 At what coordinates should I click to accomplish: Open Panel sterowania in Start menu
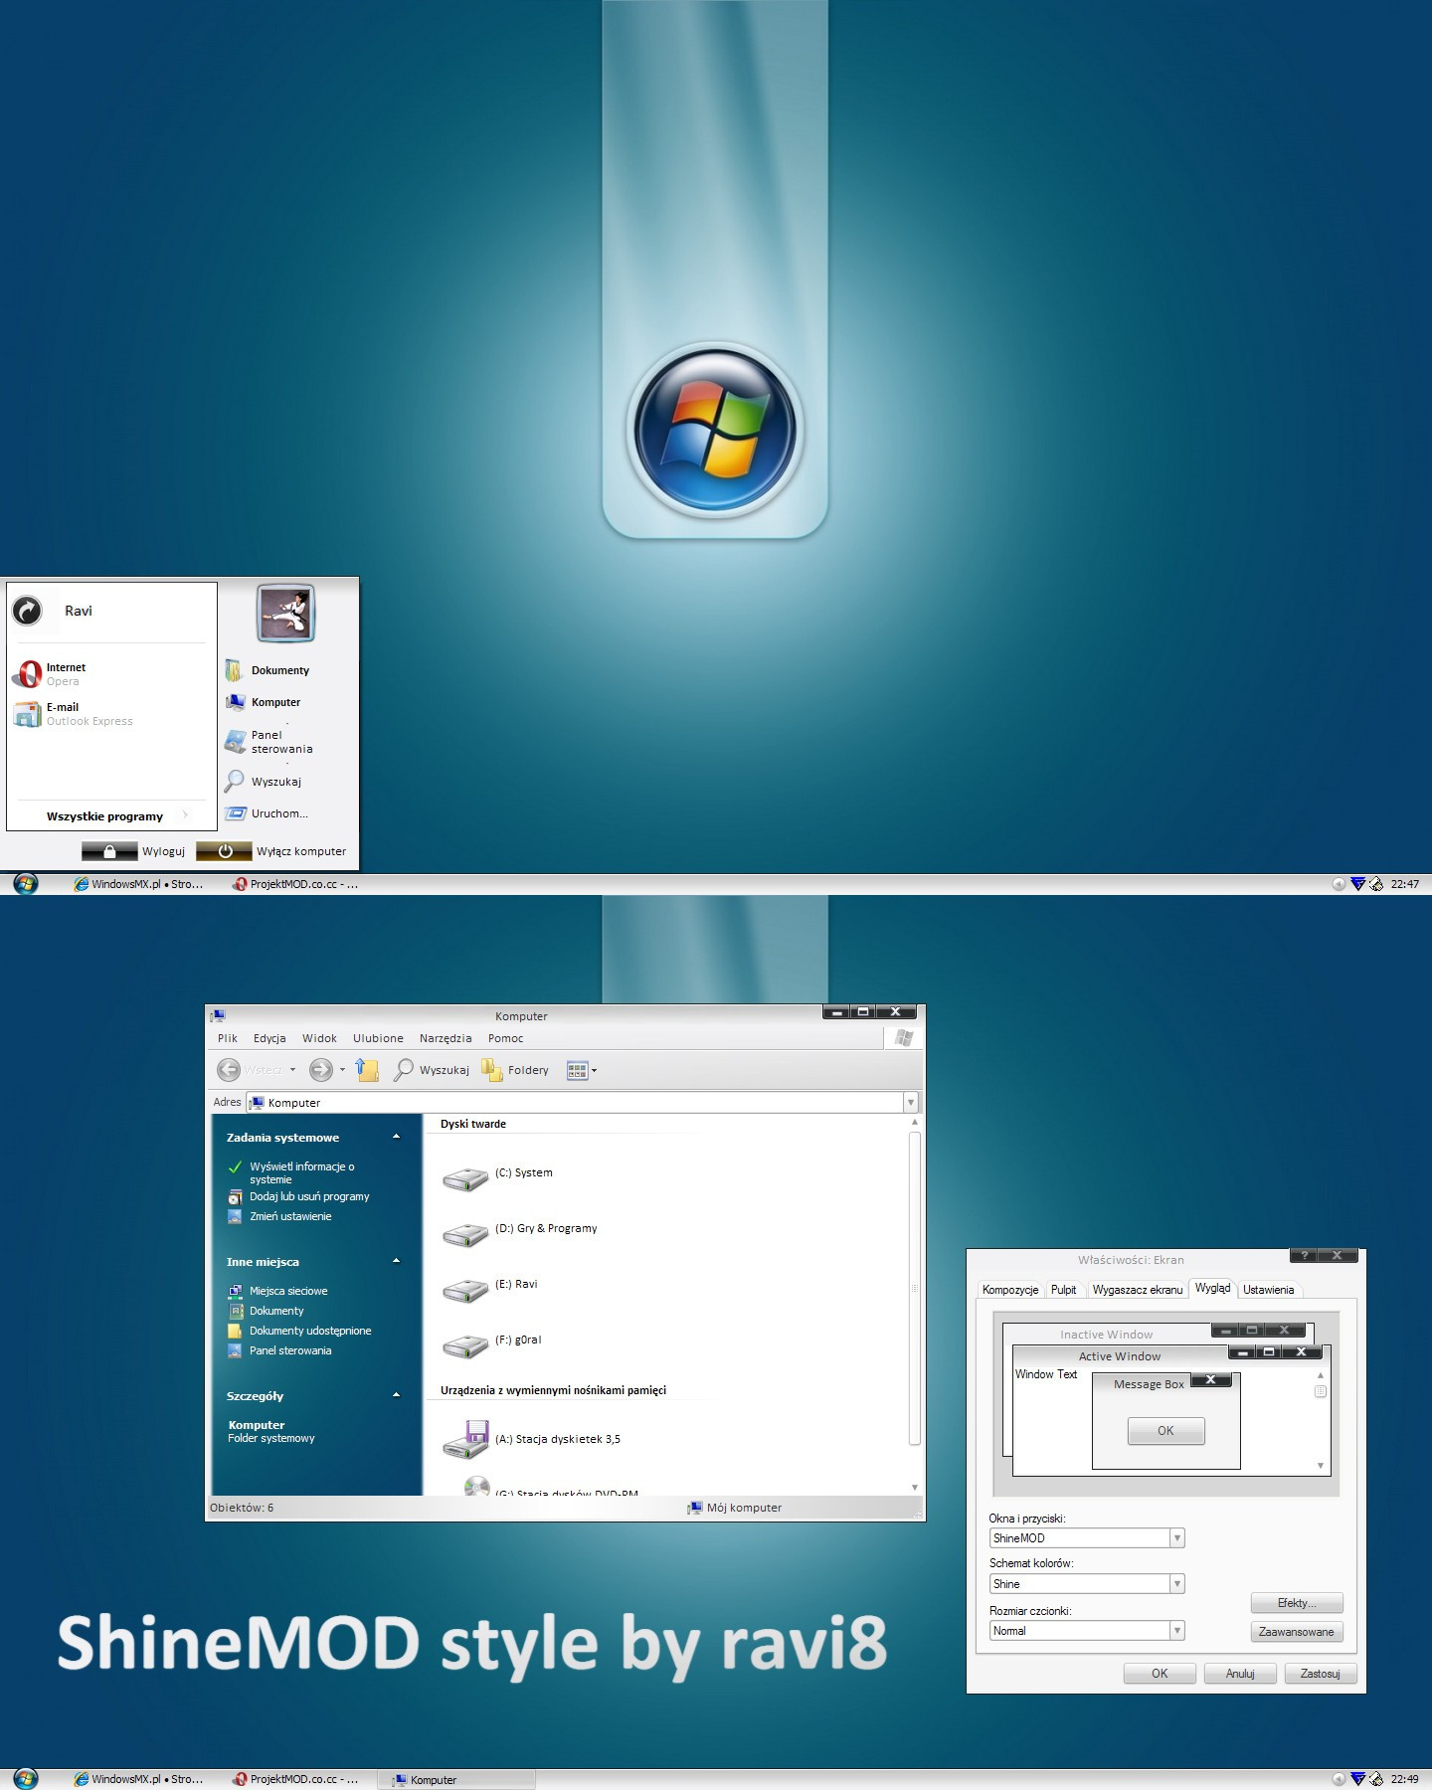pyautogui.click(x=268, y=742)
